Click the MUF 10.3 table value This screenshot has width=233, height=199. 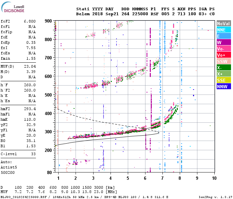pyautogui.click(x=75, y=192)
